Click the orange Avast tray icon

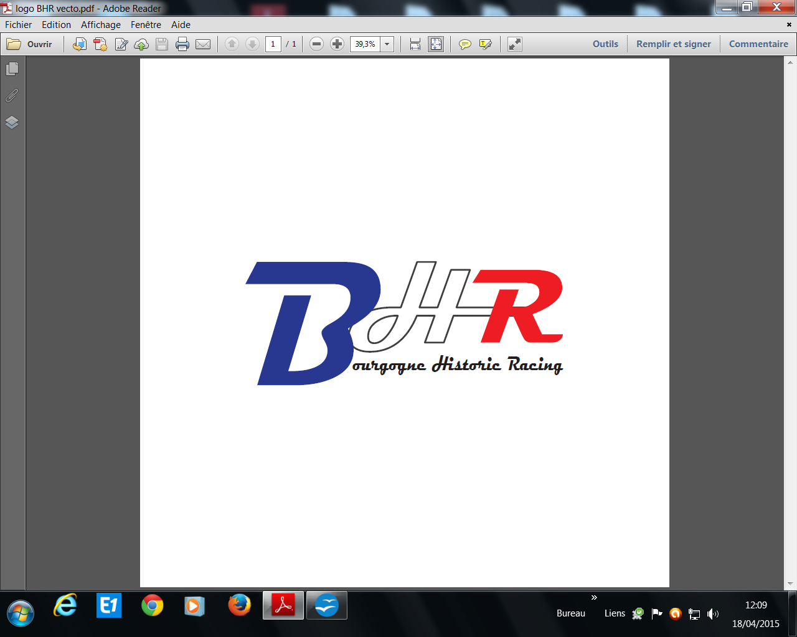pyautogui.click(x=676, y=614)
